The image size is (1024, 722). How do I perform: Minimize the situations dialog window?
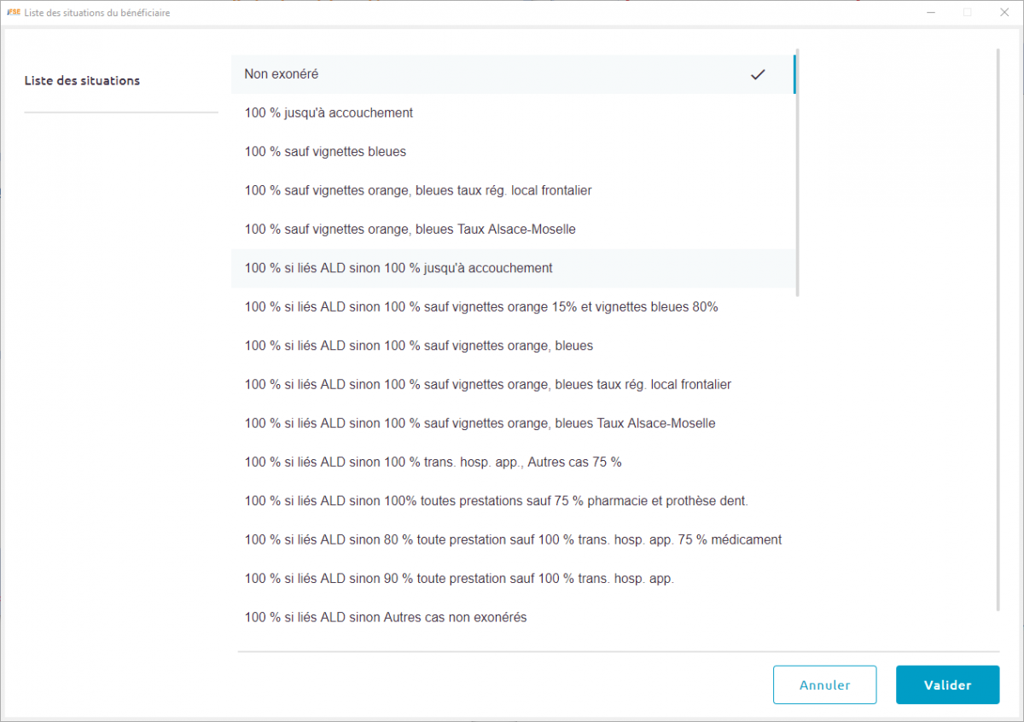pyautogui.click(x=930, y=12)
